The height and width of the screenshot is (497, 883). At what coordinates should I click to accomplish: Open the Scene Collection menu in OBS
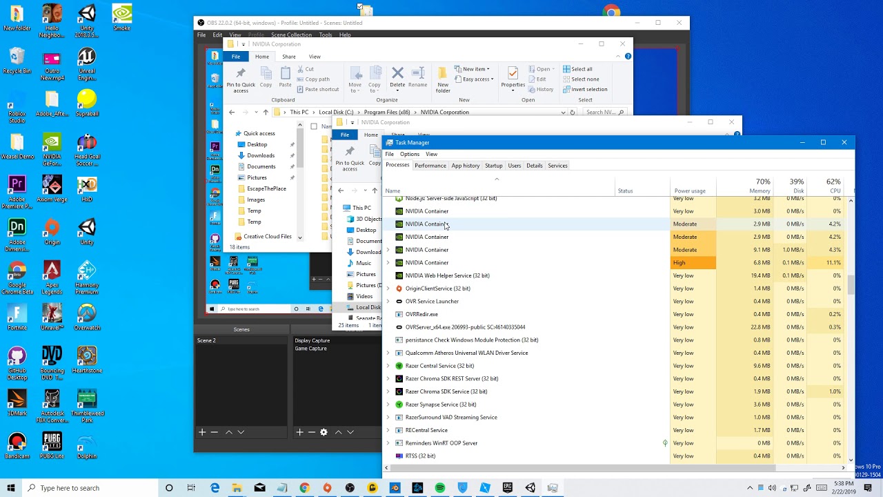(x=291, y=35)
